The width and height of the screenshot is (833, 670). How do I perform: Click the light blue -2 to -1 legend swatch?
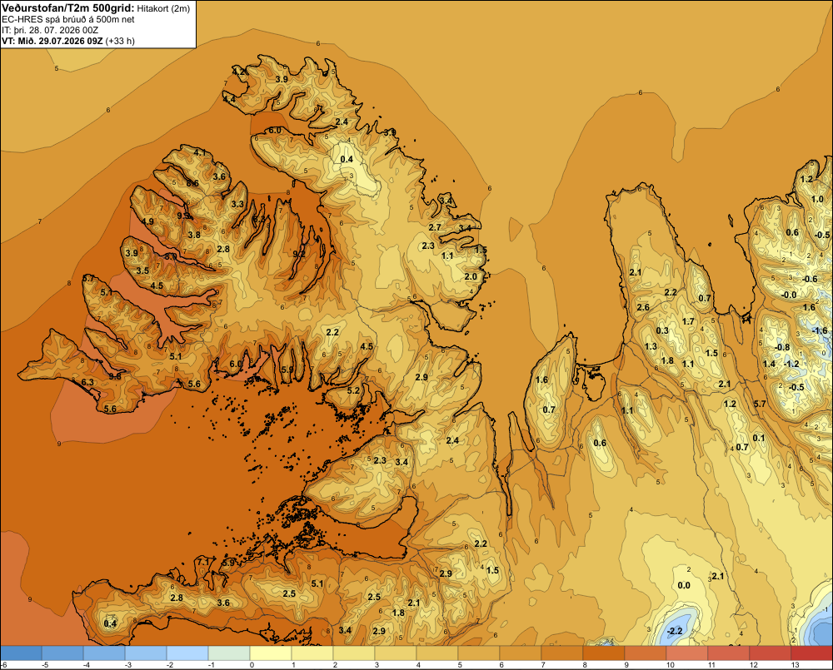click(x=187, y=653)
